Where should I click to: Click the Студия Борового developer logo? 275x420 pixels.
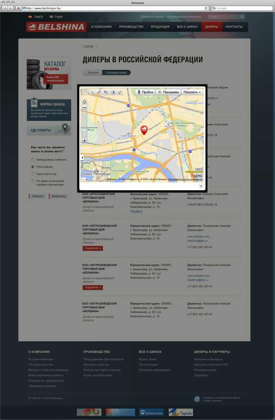click(x=197, y=399)
